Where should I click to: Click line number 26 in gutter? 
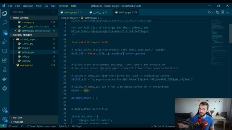tap(65, 91)
